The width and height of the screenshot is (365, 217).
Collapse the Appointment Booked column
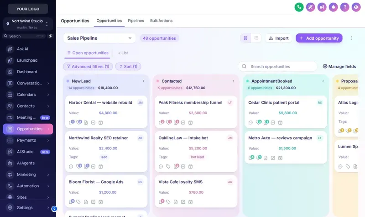323,81
